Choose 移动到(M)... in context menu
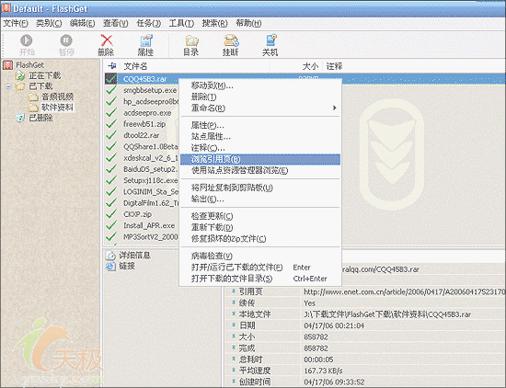This screenshot has height=388, width=506. click(260, 86)
